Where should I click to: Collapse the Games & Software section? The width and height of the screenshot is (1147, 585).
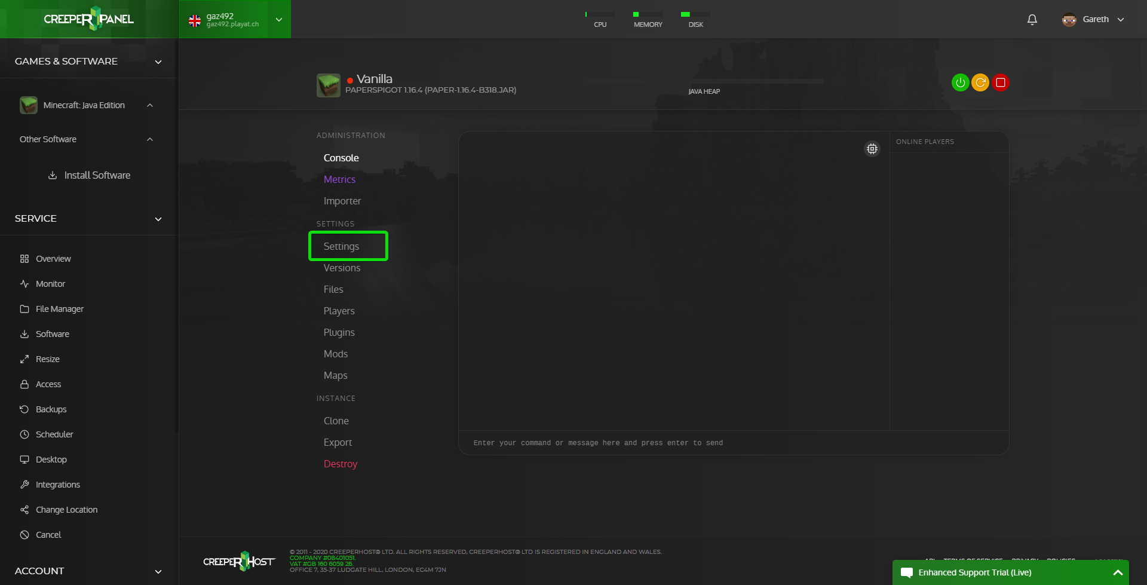tap(158, 62)
